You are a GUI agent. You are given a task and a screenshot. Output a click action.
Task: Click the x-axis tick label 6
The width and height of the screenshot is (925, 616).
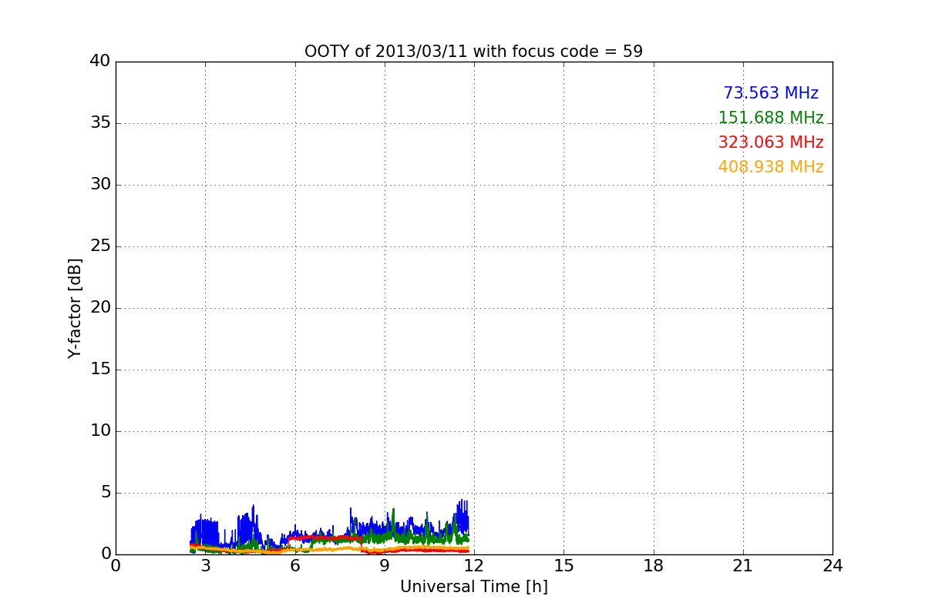(295, 566)
